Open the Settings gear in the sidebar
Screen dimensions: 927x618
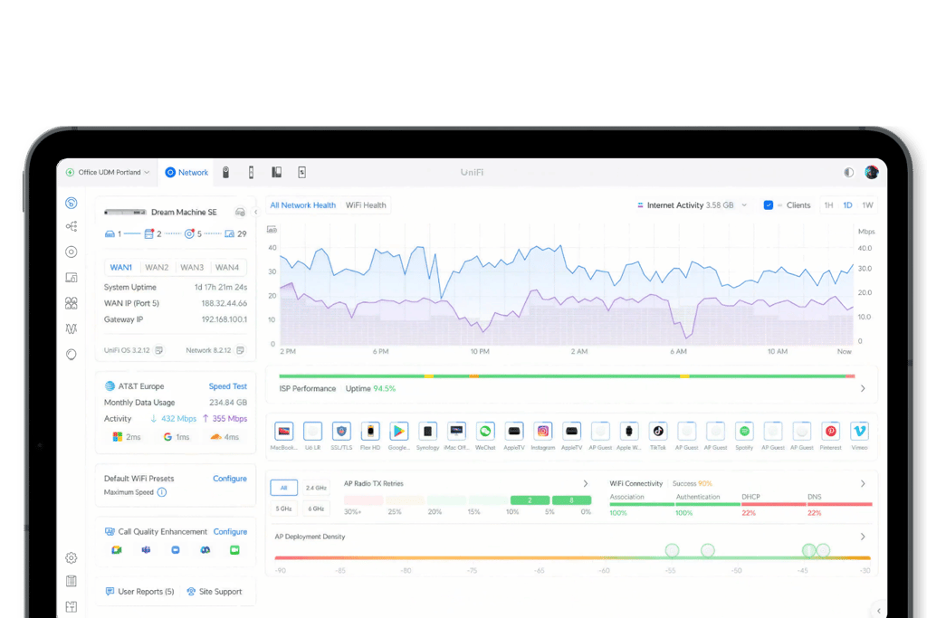click(72, 557)
